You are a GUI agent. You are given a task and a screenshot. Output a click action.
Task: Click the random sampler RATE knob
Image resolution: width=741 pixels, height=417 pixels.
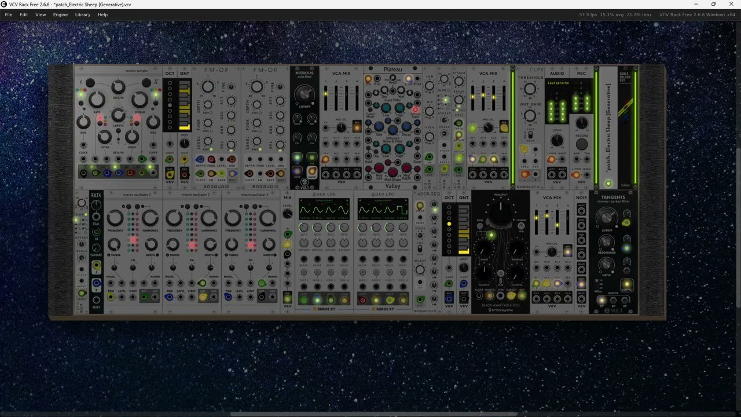(x=97, y=99)
